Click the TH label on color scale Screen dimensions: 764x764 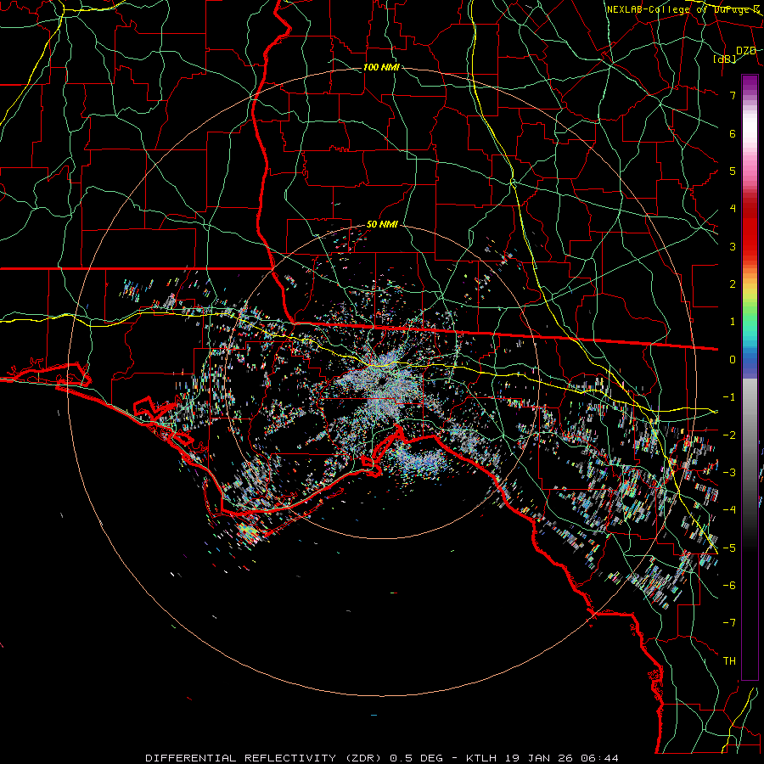coord(729,660)
